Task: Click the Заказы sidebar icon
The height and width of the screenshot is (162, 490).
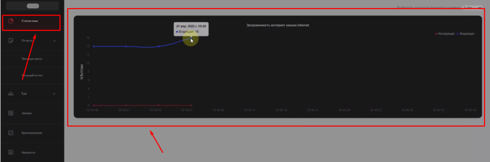Action: pyautogui.click(x=11, y=113)
